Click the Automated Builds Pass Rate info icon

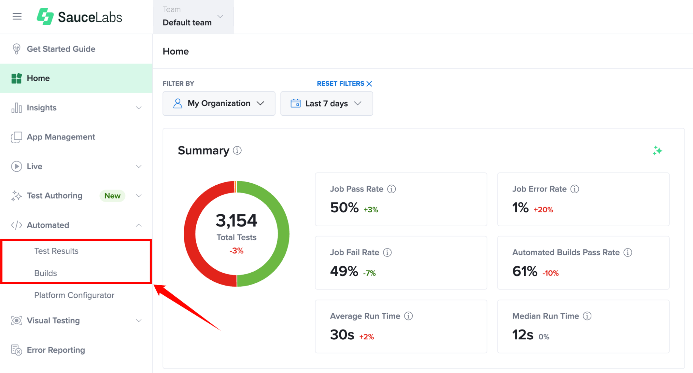click(628, 253)
